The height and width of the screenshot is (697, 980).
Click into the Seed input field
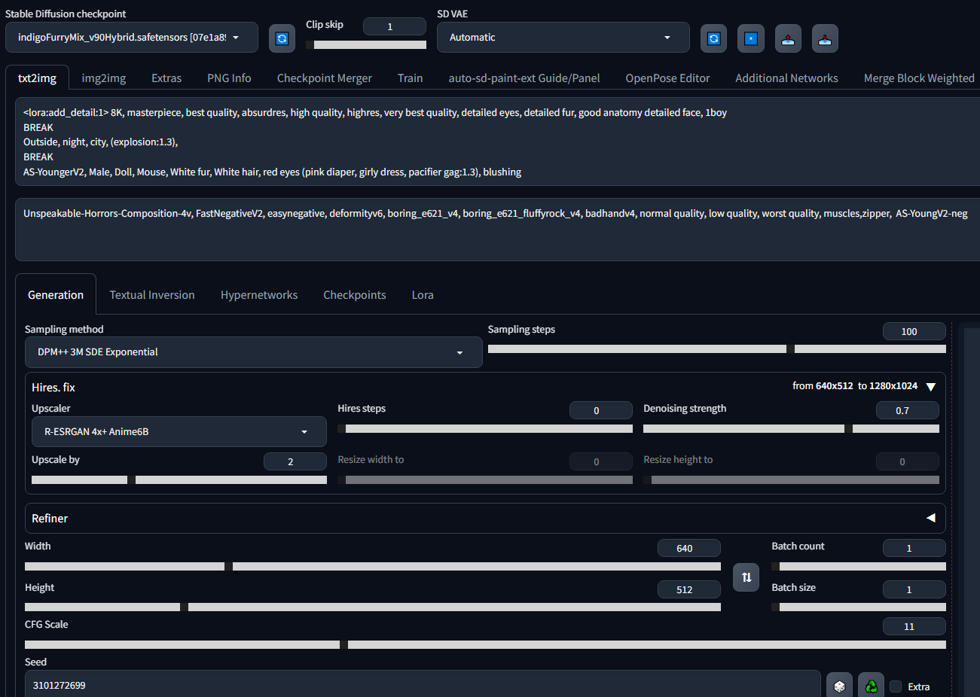pos(422,685)
